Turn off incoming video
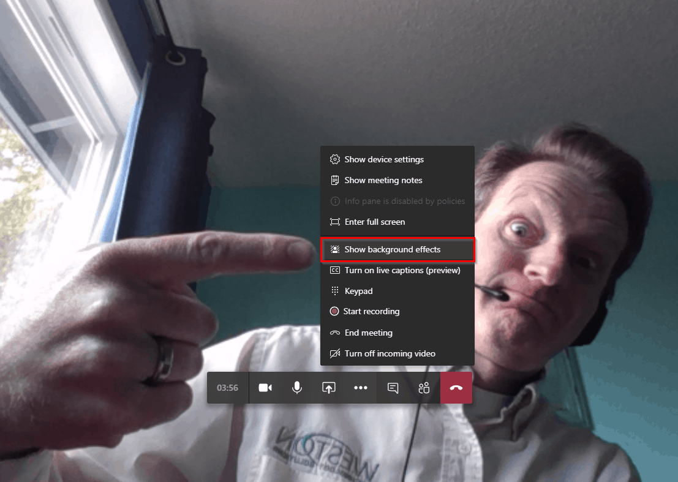678x482 pixels. click(x=397, y=353)
